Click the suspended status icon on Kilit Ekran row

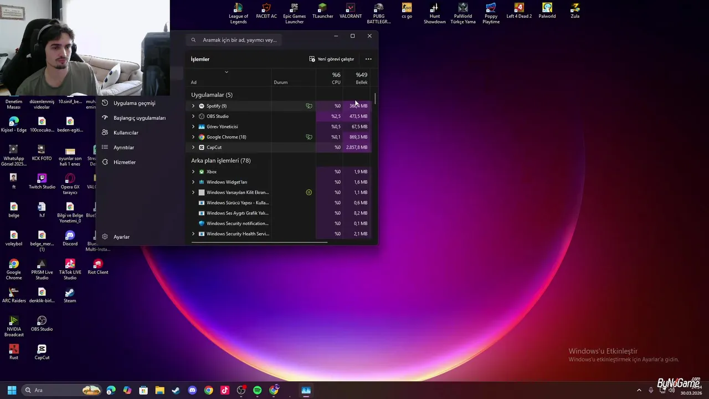point(309,192)
